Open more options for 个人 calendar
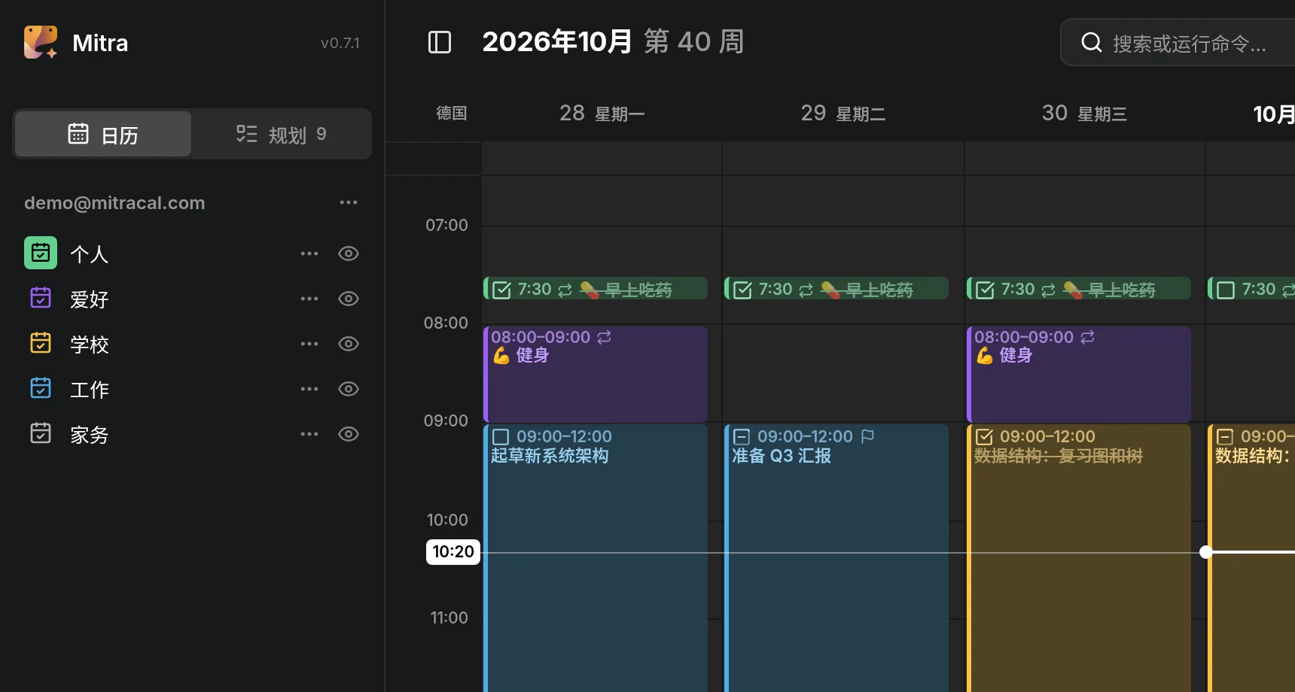 tap(309, 253)
